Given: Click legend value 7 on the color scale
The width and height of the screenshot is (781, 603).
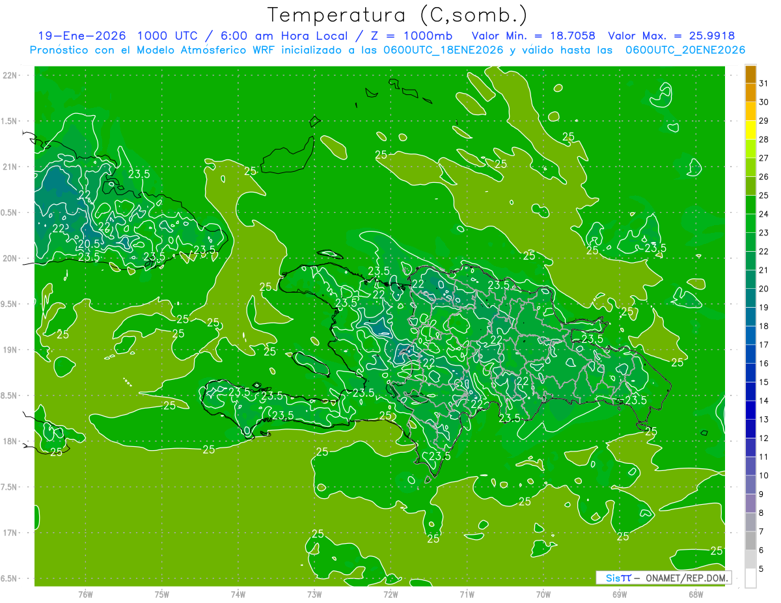Looking at the screenshot, I should click(761, 532).
